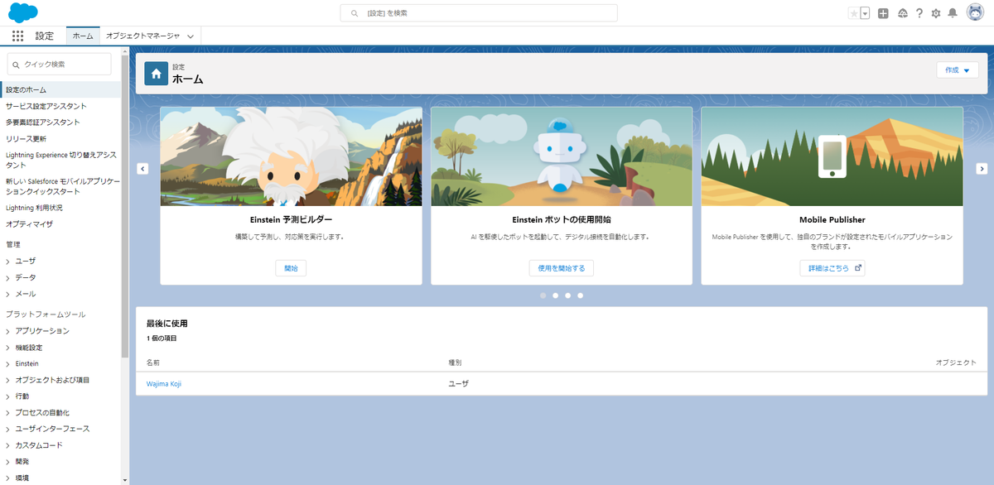
Task: Open the 作成 dropdown button
Action: [958, 70]
